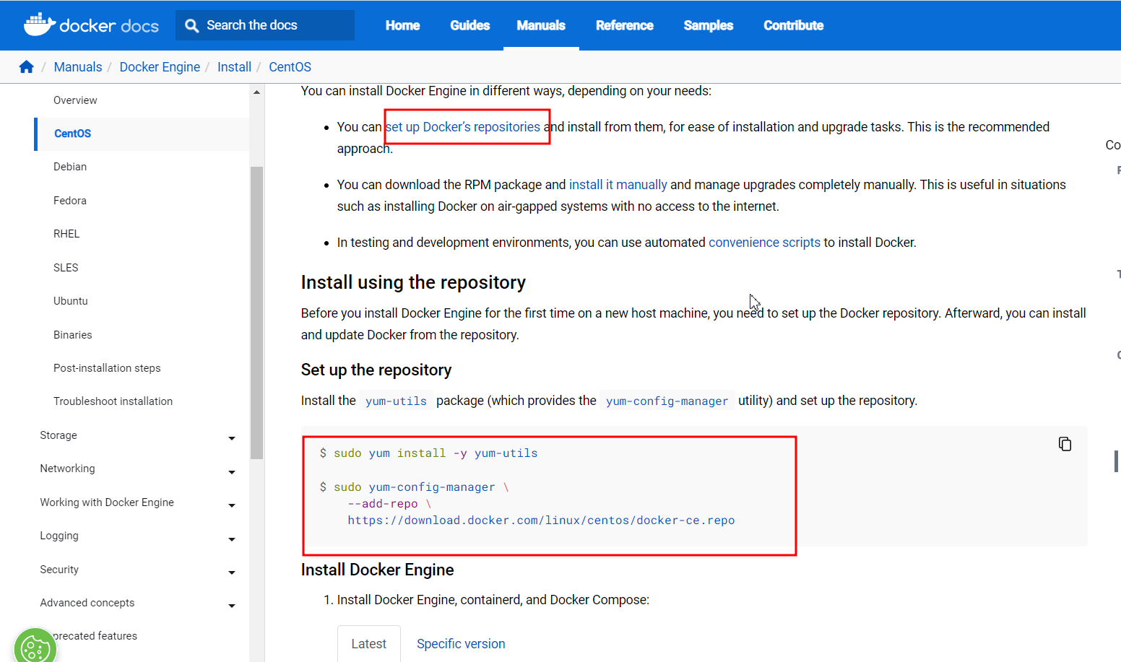Open the Overview sidebar item

tap(75, 100)
